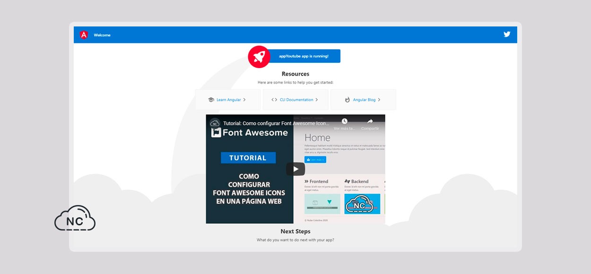
Task: Click the code brackets icon on CLI Documentation
Action: 274,100
